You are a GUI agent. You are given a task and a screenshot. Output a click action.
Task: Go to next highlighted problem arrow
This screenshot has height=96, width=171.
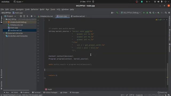[x=167, y=19]
